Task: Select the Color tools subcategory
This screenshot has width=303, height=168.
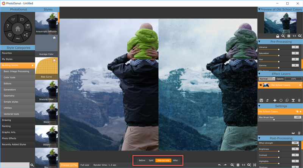Action: click(x=17, y=77)
